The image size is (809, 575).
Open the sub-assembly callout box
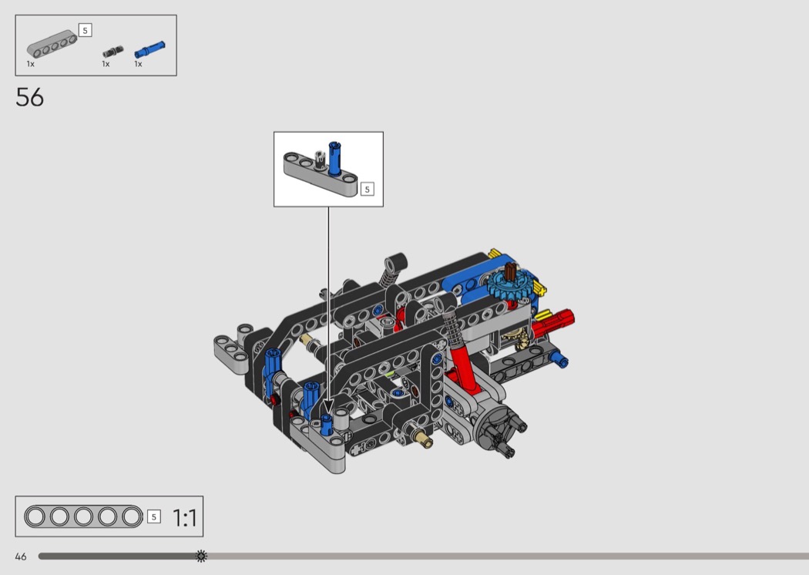328,169
